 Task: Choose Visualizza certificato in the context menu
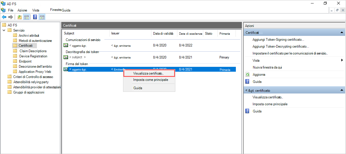pos(149,73)
